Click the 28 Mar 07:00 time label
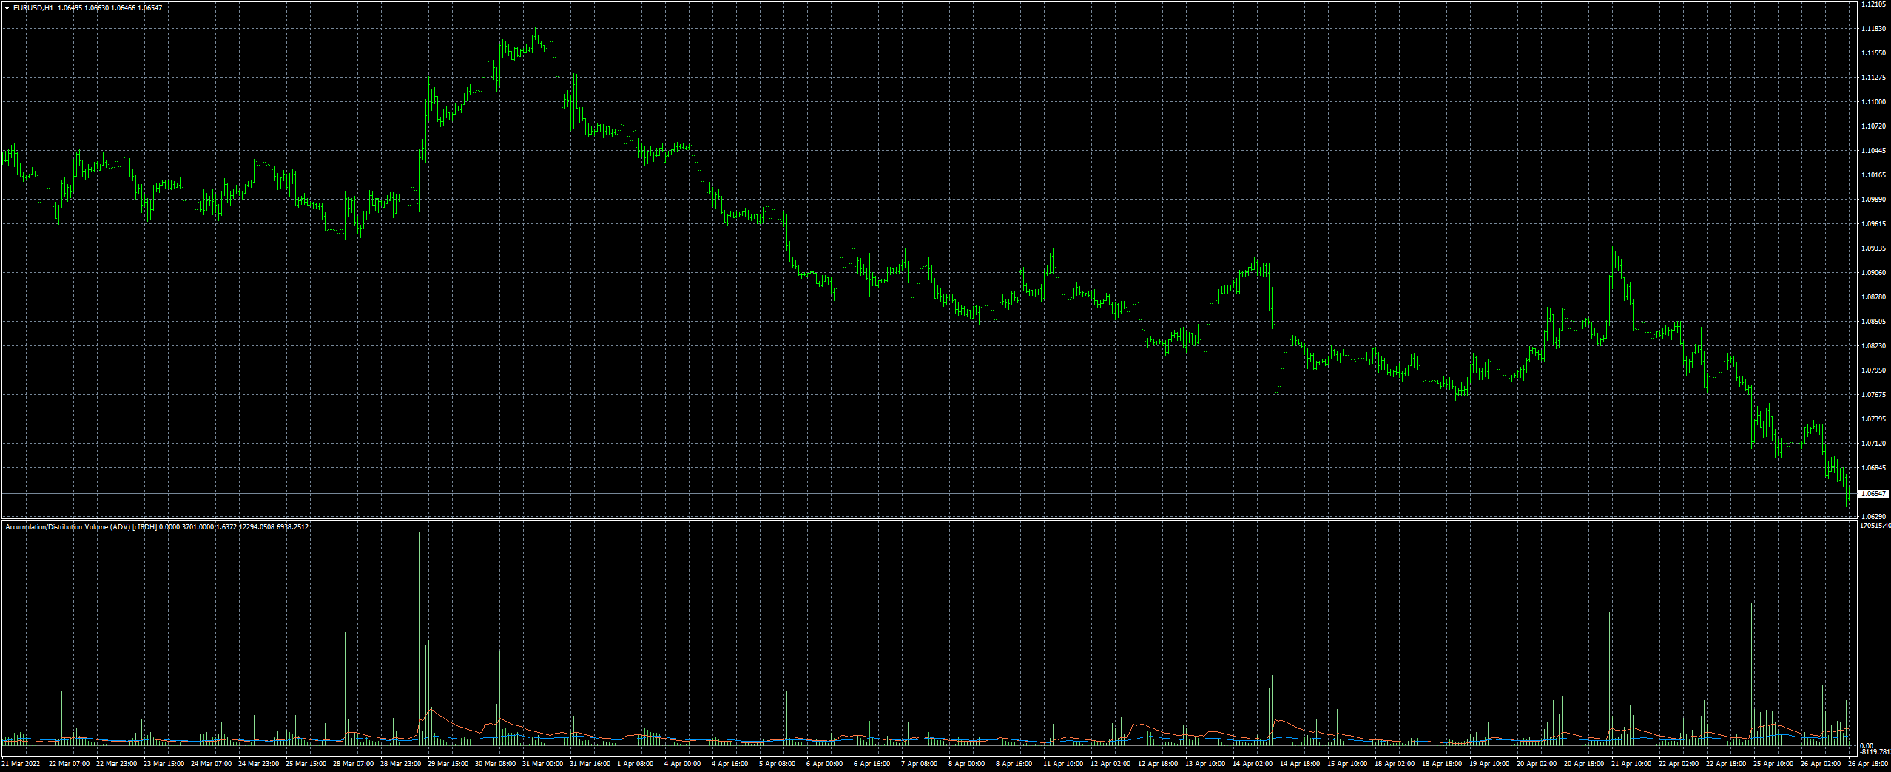 pyautogui.click(x=353, y=764)
